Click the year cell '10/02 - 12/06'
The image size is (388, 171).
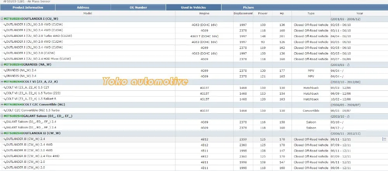click(x=341, y=99)
